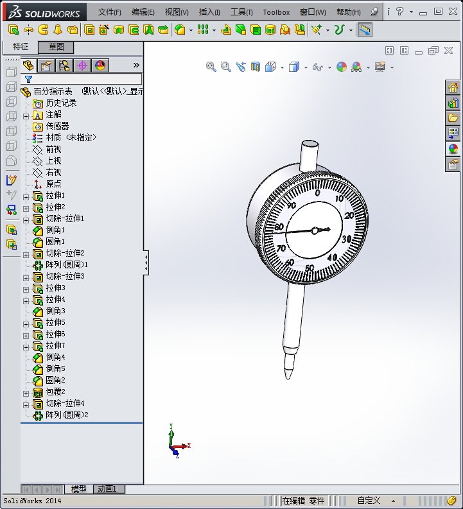Expand more manager tabs chevron
The width and height of the screenshot is (463, 509).
click(x=136, y=65)
